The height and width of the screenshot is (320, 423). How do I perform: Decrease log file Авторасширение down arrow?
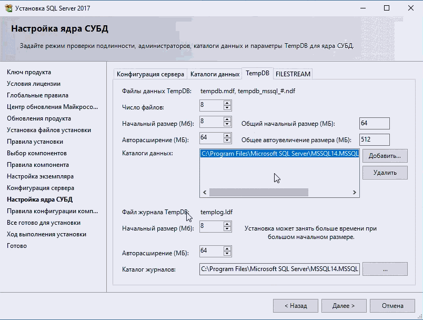tap(227, 254)
